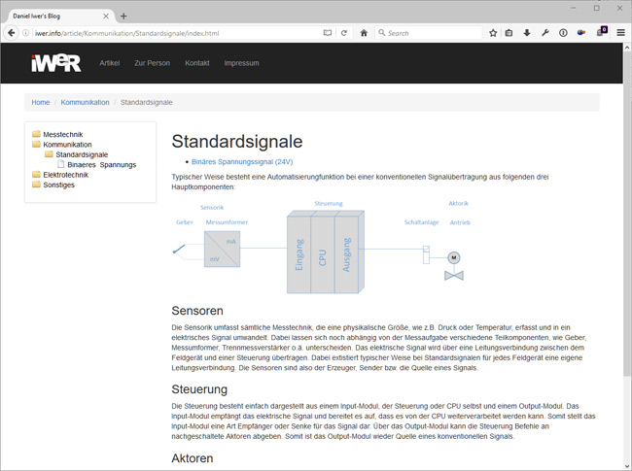
Task: Click the Elektrotechnik folder icon
Action: 36,174
